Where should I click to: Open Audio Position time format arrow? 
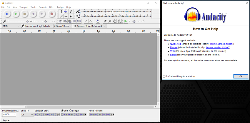113,114
